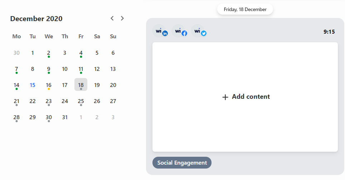Select December 2 in the calendar

[49, 53]
